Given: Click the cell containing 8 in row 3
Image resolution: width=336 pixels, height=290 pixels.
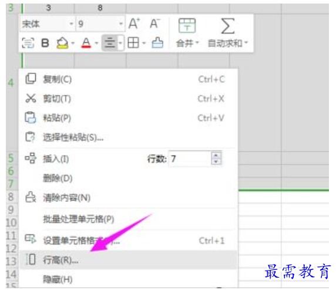Looking at the screenshot, I should tap(100, 8).
